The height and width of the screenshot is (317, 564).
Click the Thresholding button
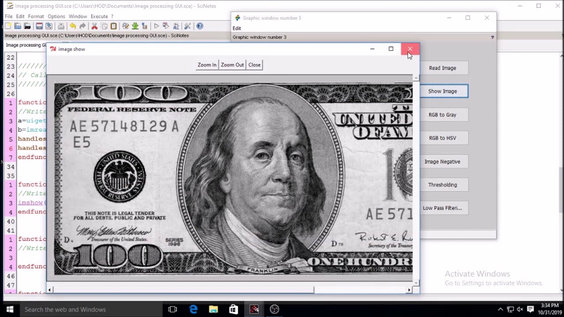(x=442, y=185)
